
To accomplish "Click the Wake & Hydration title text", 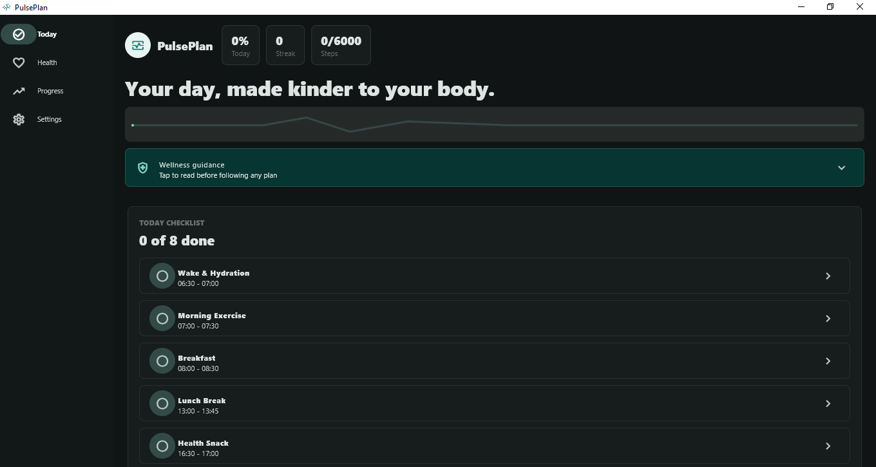I will 214,273.
